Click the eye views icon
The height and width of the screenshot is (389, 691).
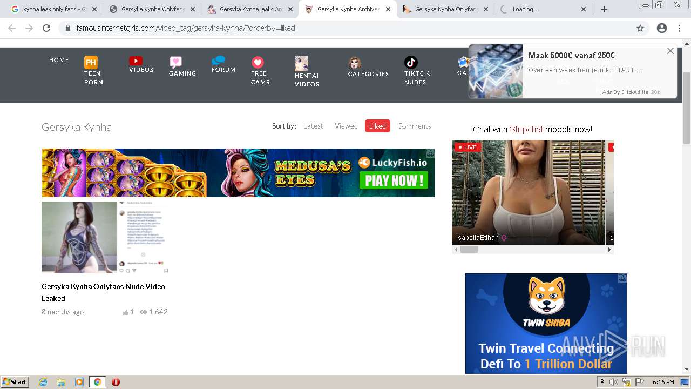click(144, 312)
